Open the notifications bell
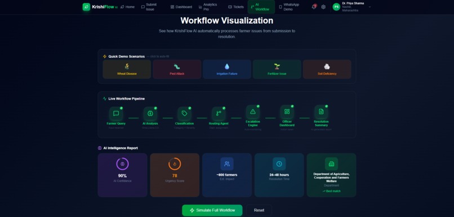This screenshot has width=454, height=217. (x=314, y=7)
